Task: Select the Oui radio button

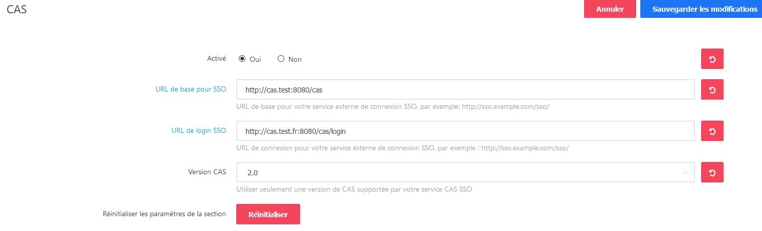Action: (x=242, y=59)
